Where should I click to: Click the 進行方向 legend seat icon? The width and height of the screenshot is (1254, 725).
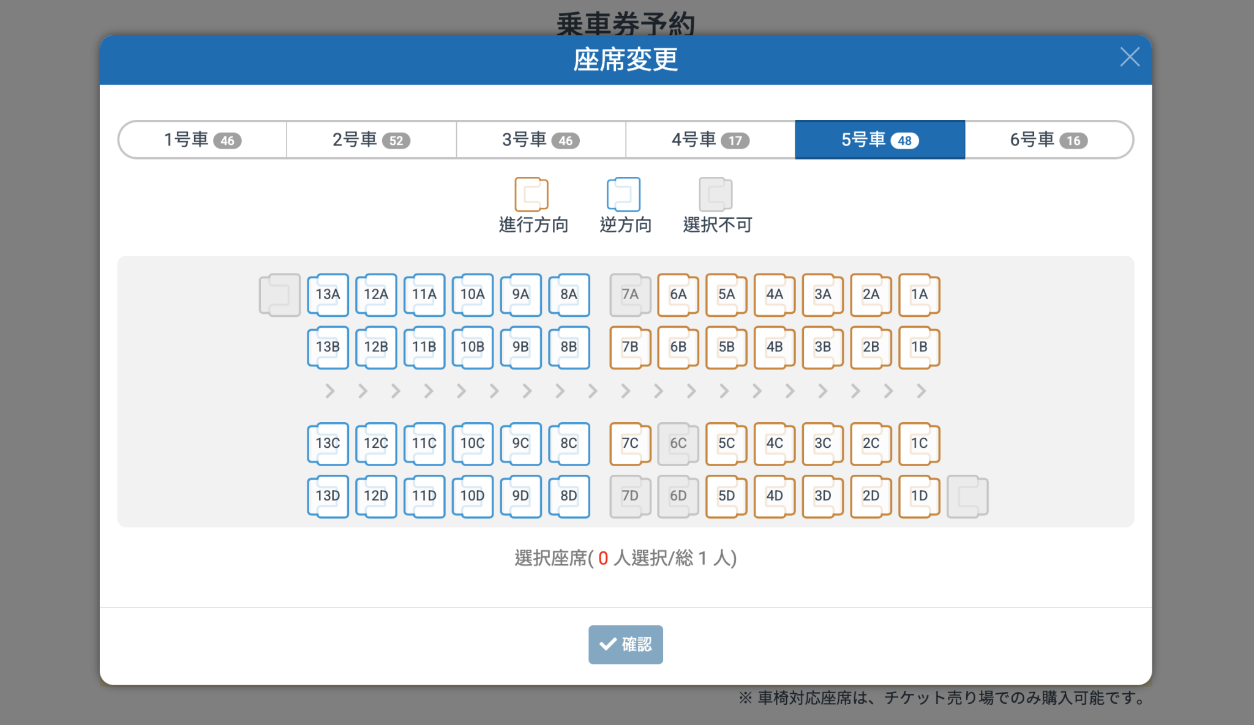click(531, 194)
